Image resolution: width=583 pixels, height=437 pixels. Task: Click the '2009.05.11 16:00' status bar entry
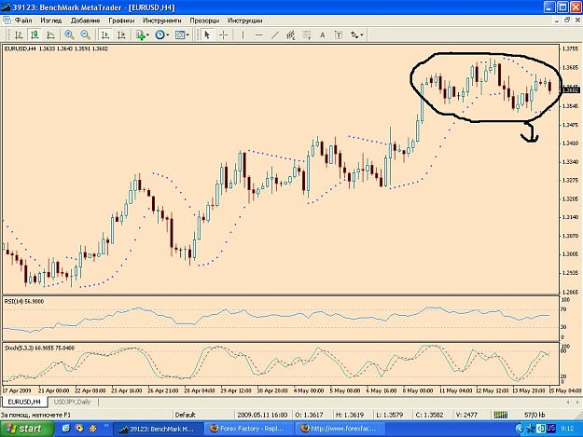(262, 415)
